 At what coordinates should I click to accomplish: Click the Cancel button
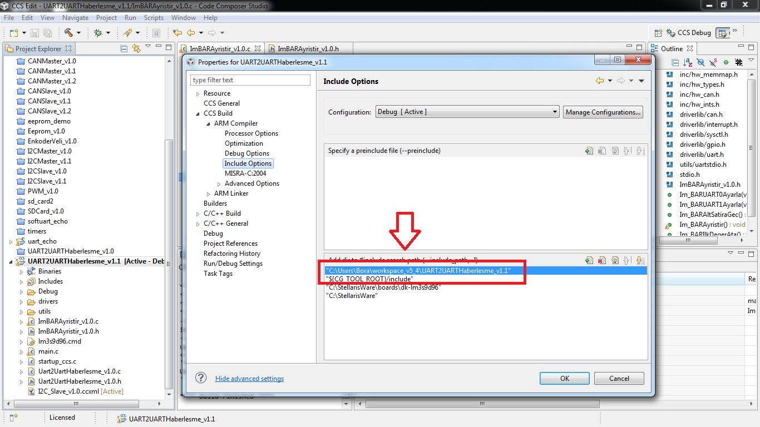(619, 378)
